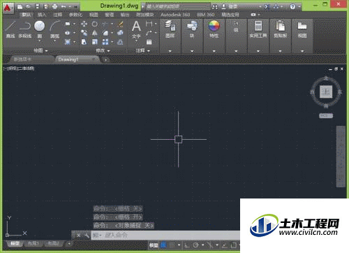Toggle grid display in status bar
Screen dimensions: 349x253
tap(164, 245)
